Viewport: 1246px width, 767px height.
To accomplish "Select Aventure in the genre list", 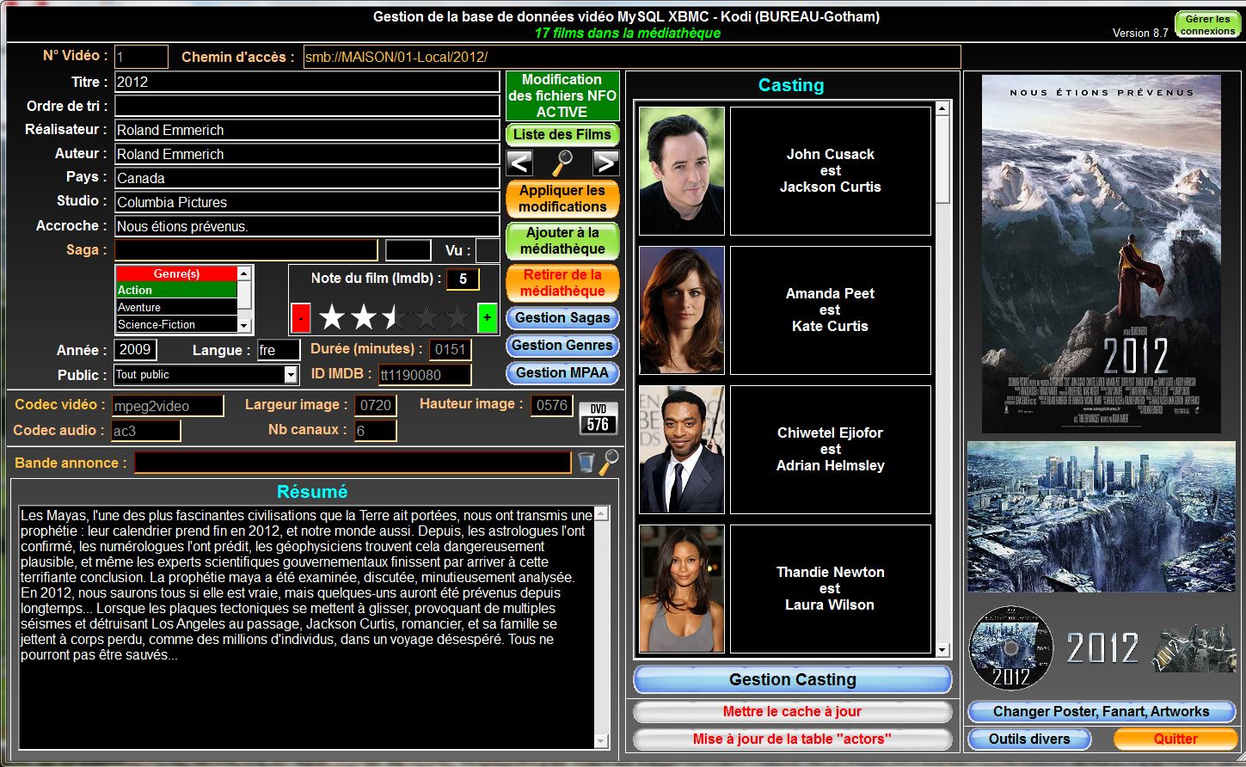I will [176, 307].
